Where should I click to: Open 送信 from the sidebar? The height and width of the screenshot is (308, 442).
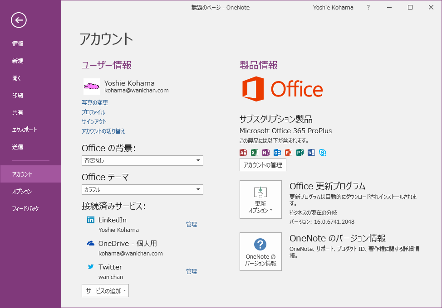pos(30,147)
